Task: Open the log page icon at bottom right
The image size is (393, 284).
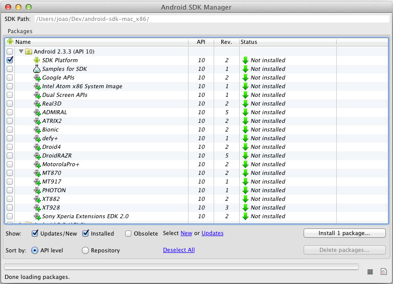Action: [383, 272]
